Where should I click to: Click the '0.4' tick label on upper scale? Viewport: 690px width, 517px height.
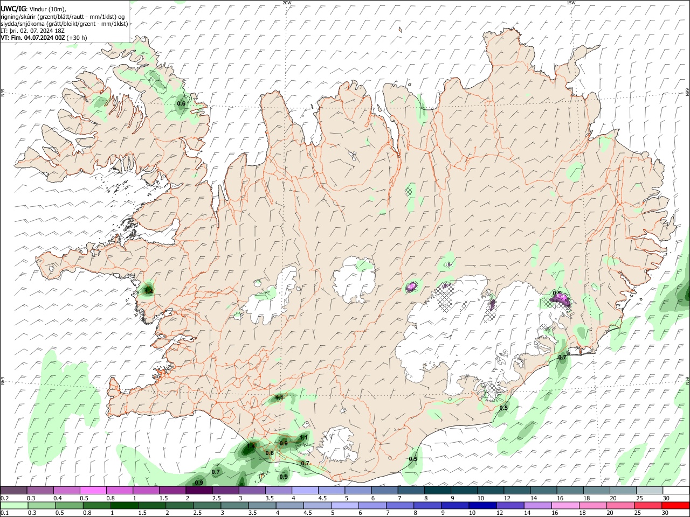pyautogui.click(x=58, y=498)
